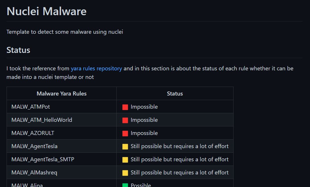
Task: Click the Malware Yara Rules column header
Action: point(62,94)
